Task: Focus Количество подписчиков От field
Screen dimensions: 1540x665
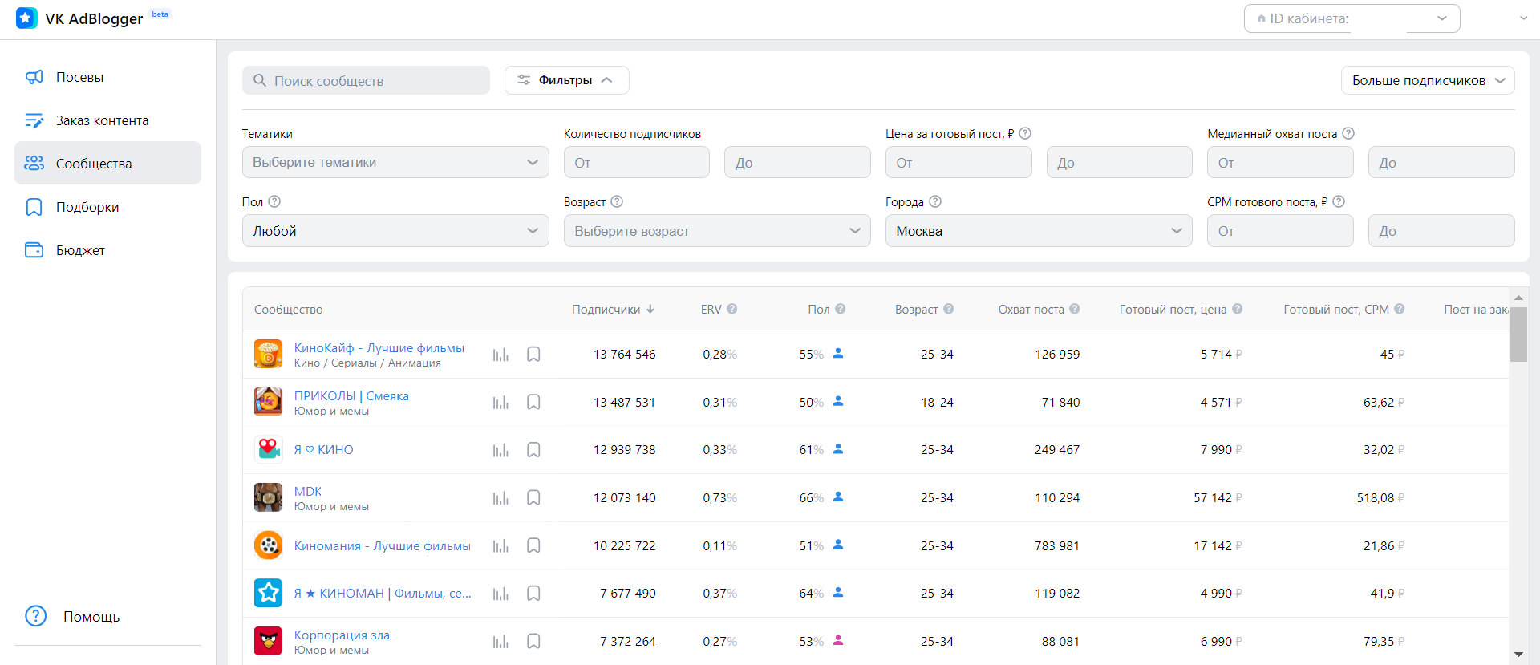Action: (637, 162)
